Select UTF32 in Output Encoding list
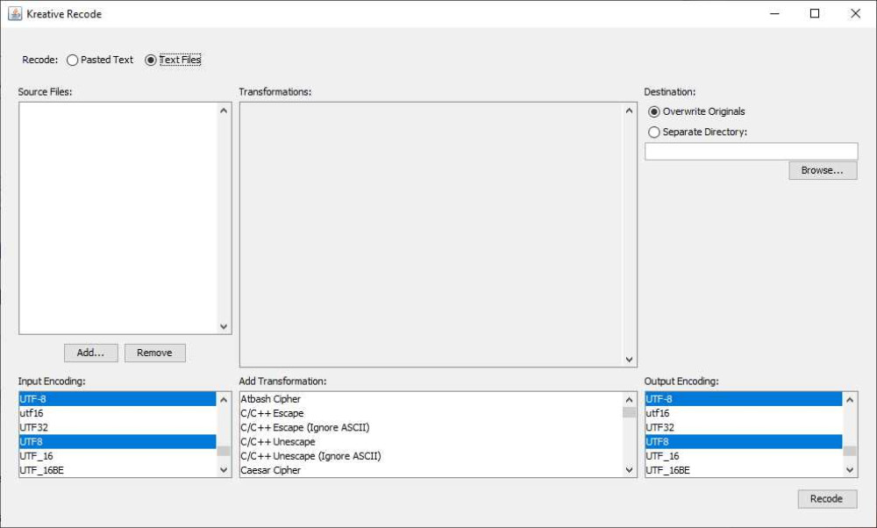Image resolution: width=877 pixels, height=528 pixels. (x=744, y=427)
